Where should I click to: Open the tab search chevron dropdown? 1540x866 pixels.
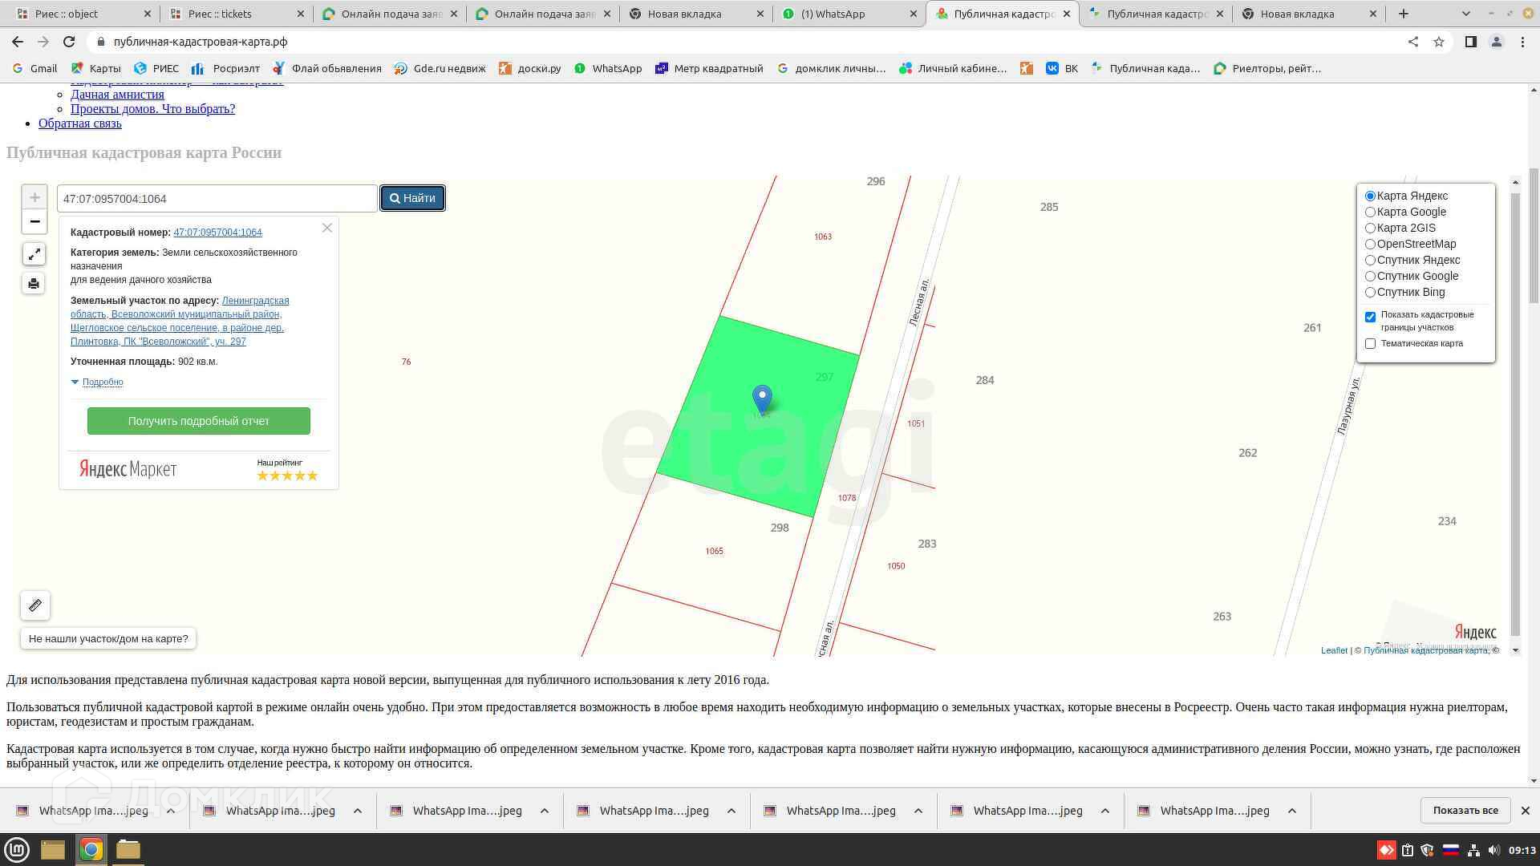click(x=1466, y=14)
